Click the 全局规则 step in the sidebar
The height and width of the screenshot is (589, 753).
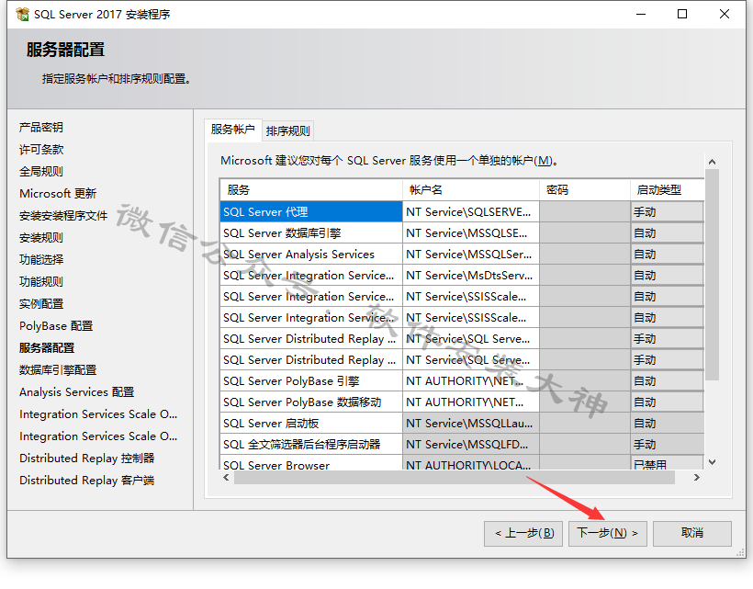(41, 172)
